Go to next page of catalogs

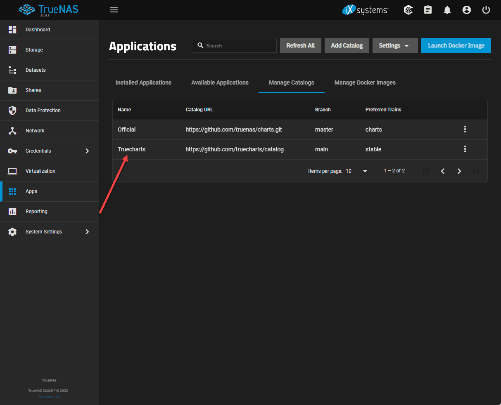[459, 171]
